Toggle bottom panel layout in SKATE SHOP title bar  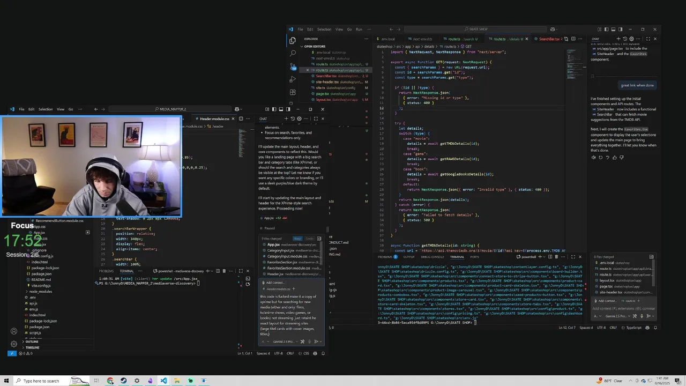[x=613, y=29]
